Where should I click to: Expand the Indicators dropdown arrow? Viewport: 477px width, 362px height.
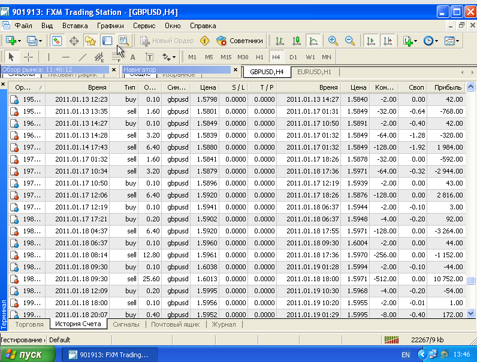tap(415, 41)
